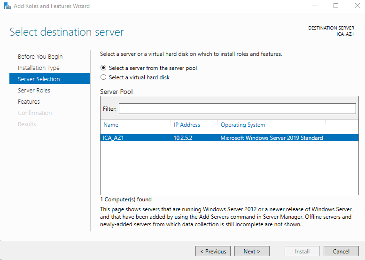Click the '1 Computer(s) found' text

126,199
